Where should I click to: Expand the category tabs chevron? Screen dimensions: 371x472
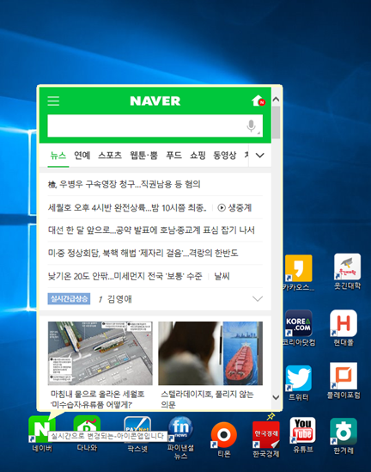click(x=259, y=156)
